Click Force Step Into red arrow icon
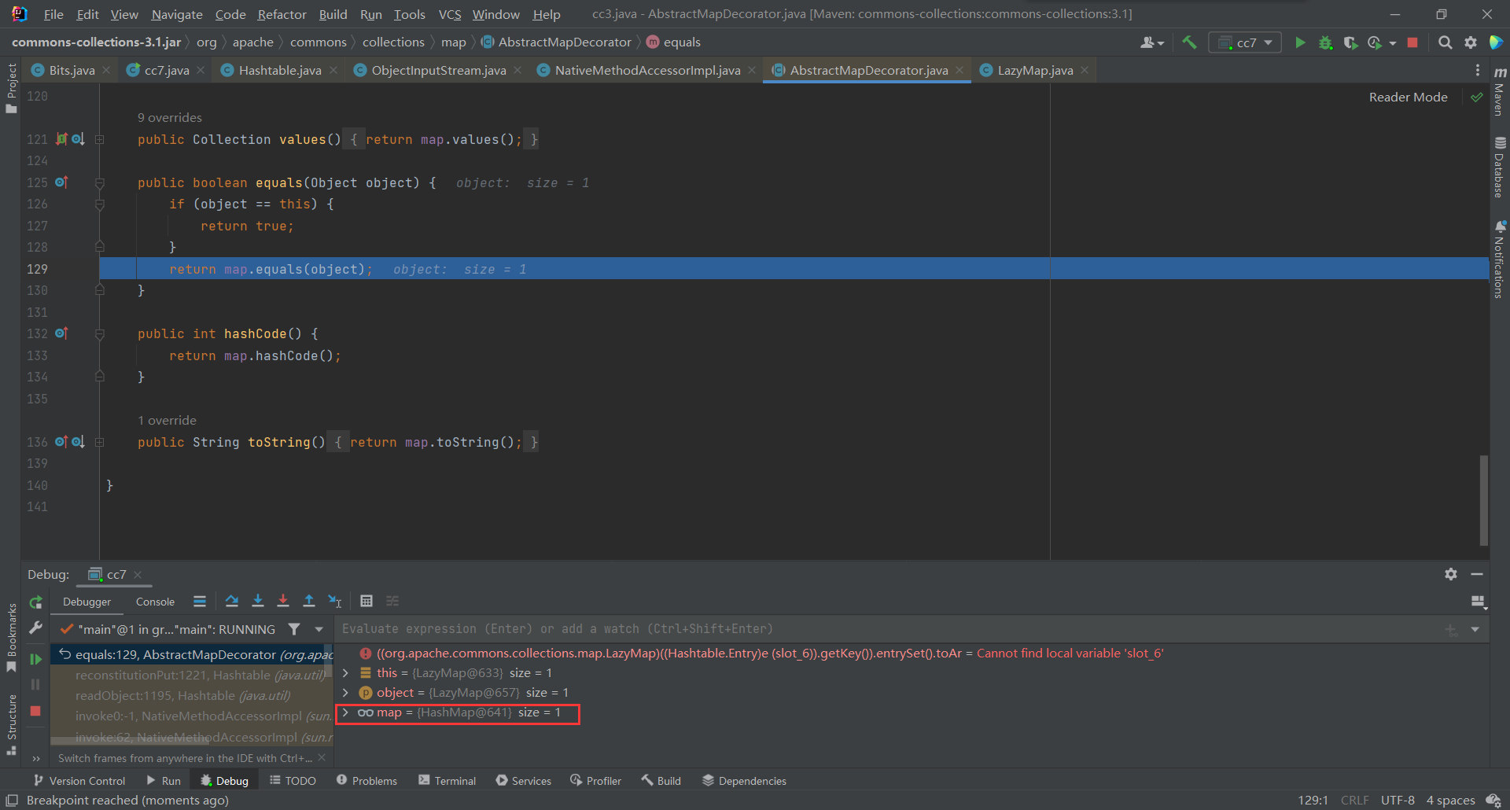 coord(283,602)
